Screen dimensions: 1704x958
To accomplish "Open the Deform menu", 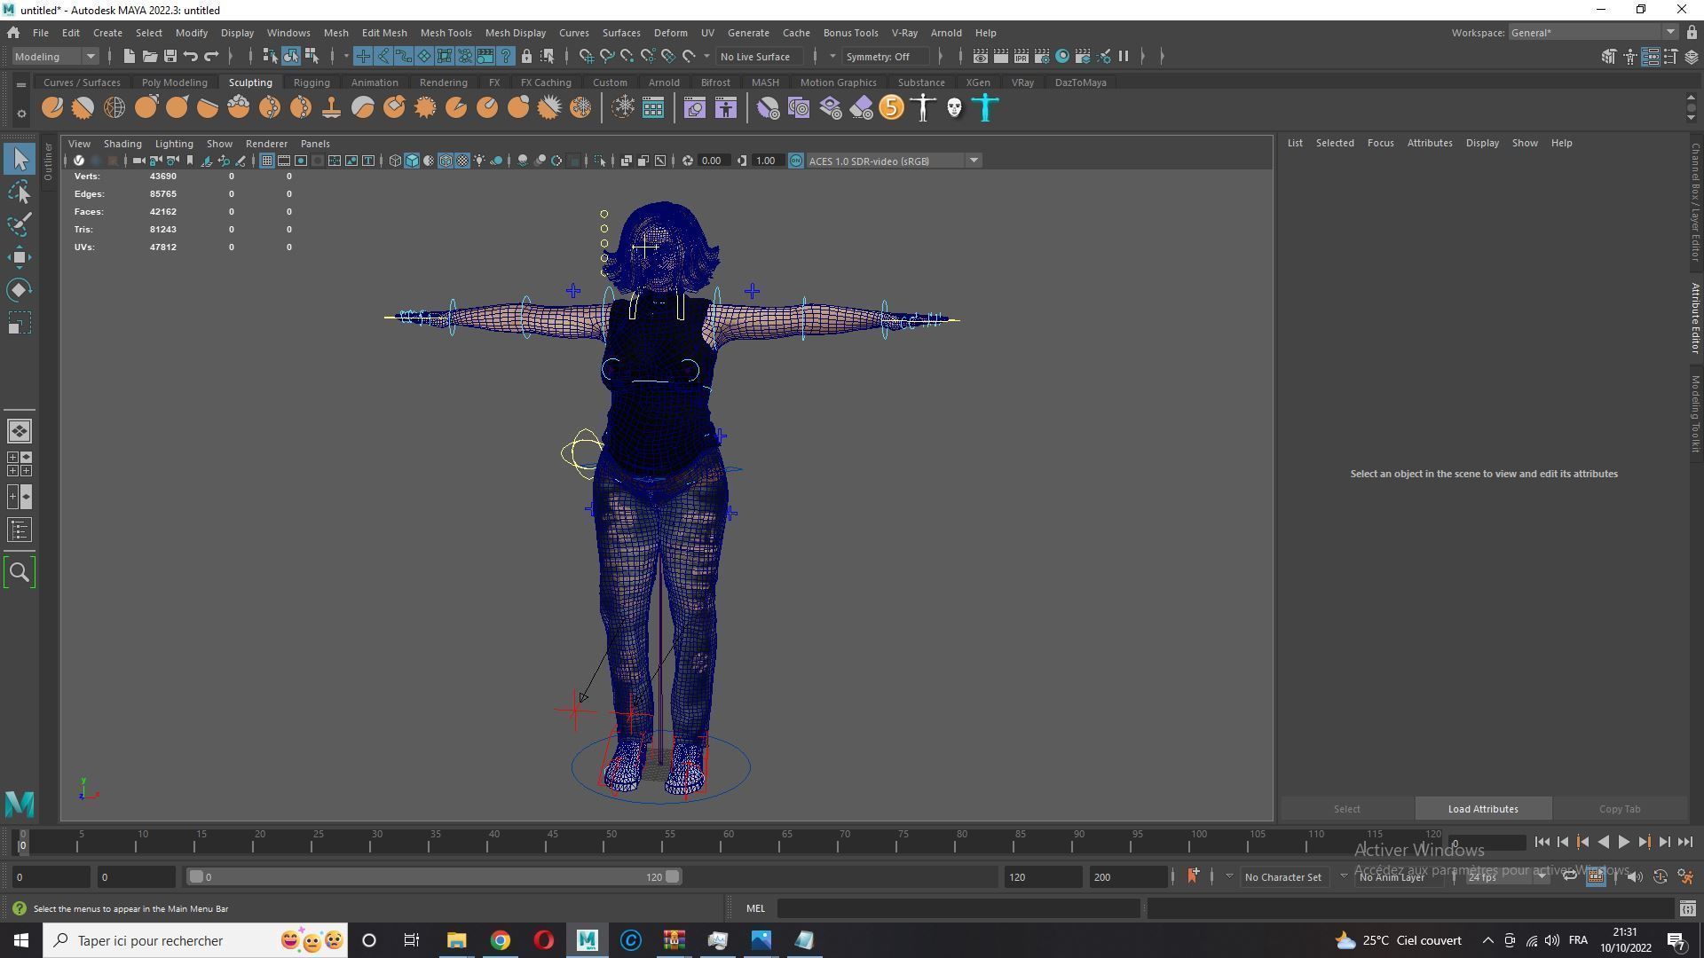I will [x=670, y=33].
